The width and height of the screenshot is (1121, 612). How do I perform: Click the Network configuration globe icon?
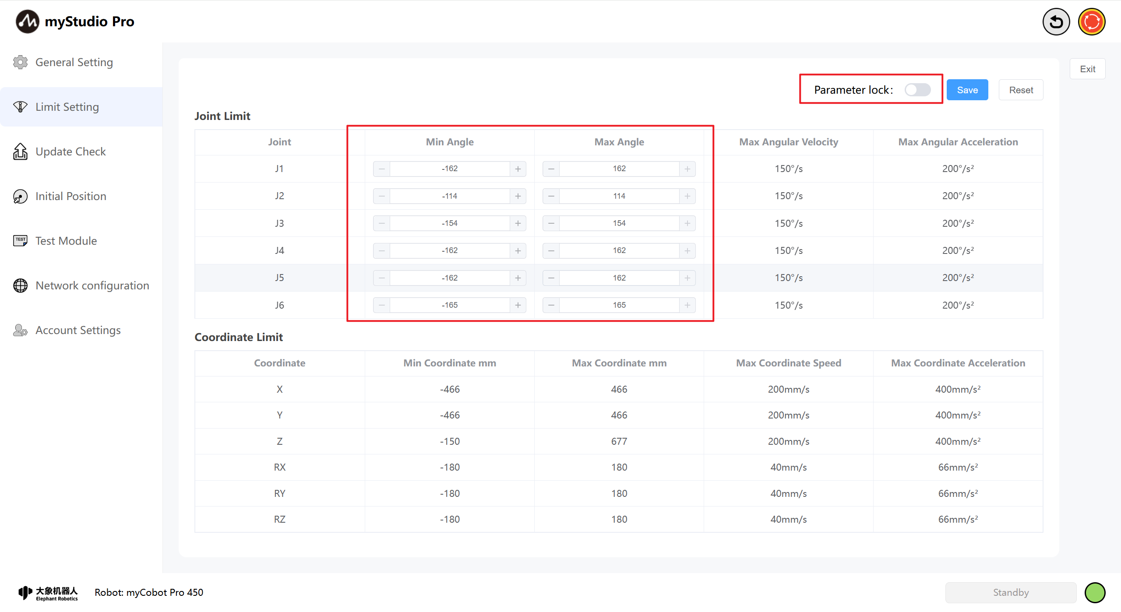pyautogui.click(x=20, y=285)
